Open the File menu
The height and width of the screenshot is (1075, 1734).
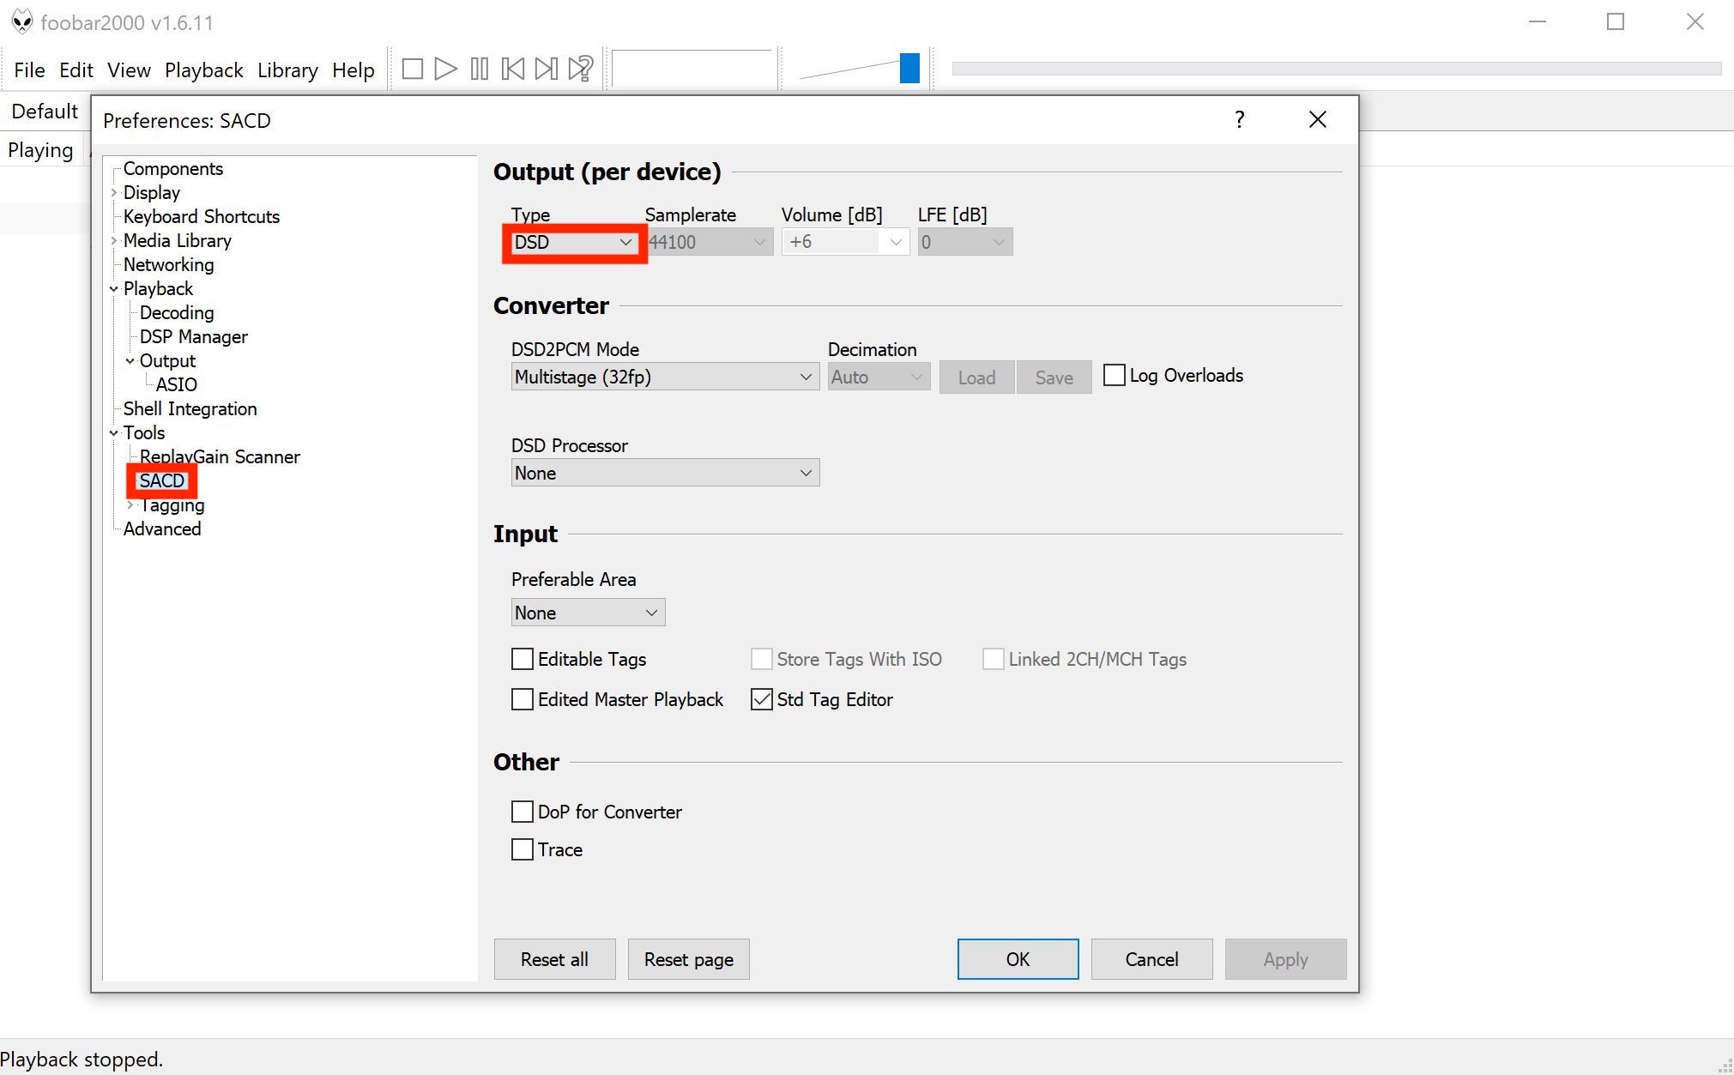(29, 69)
